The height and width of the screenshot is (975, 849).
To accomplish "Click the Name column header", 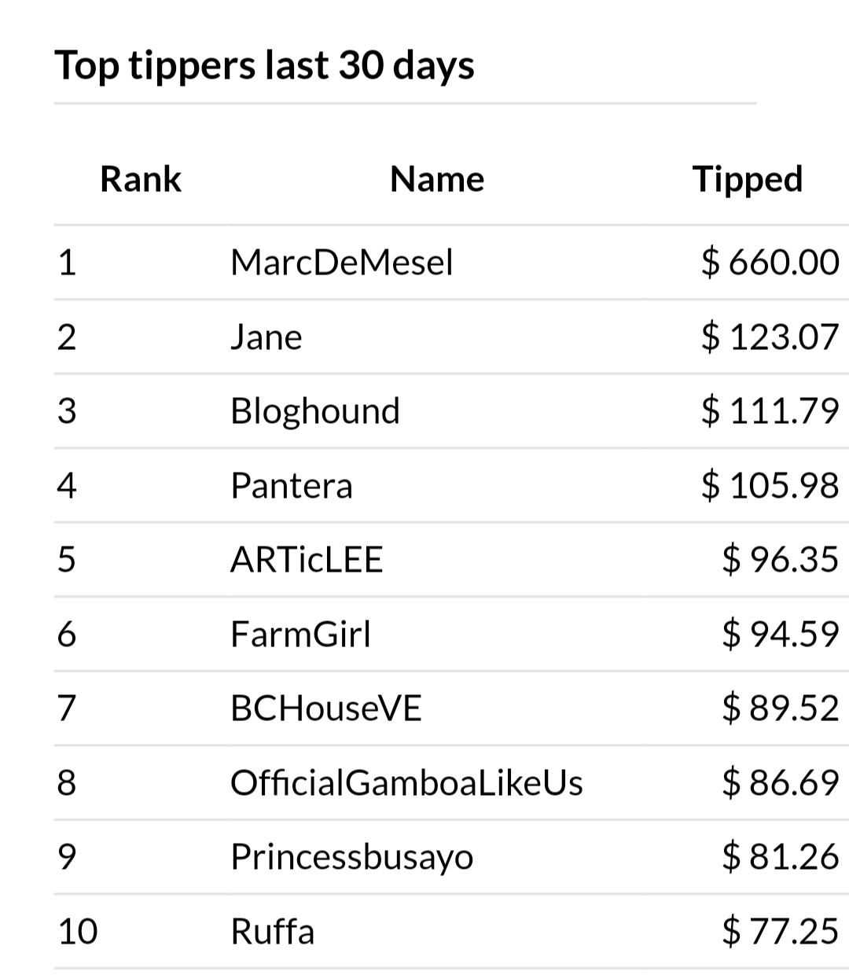I will click(437, 179).
